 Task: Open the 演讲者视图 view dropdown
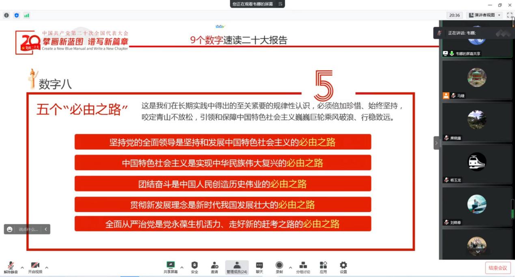coord(485,15)
